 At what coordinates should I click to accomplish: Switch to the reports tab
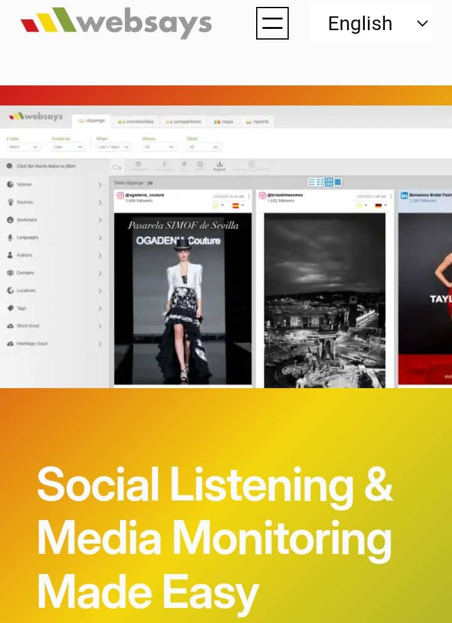(257, 121)
